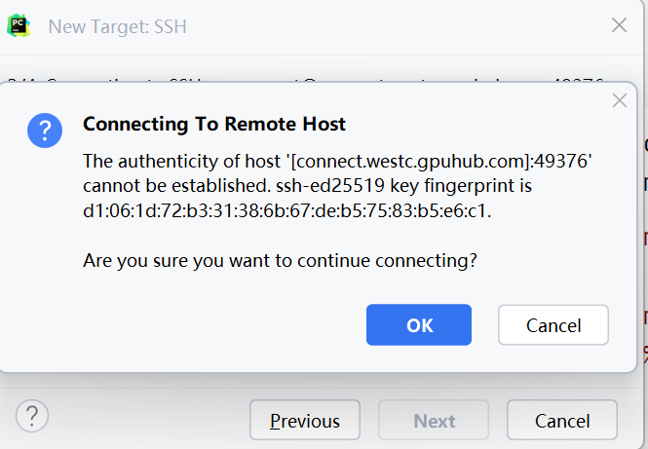Click the PyCharm logo in the title bar
Screen dimensions: 648x449
[19, 26]
